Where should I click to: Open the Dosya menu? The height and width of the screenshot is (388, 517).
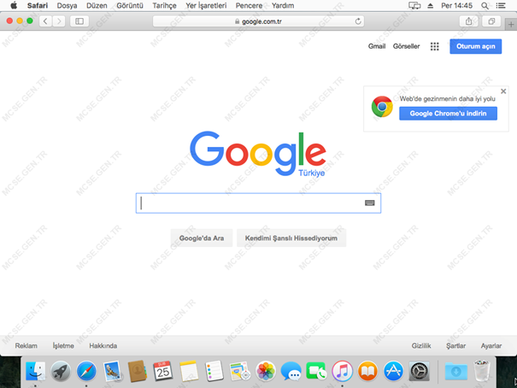(x=67, y=6)
